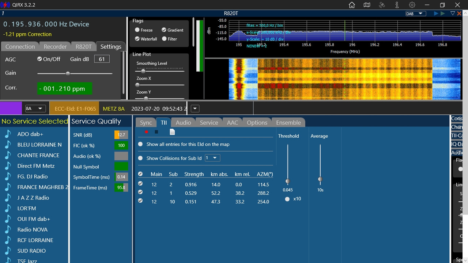Click the ECC-EId: E1-F065 label
The height and width of the screenshot is (263, 468).
(75, 108)
